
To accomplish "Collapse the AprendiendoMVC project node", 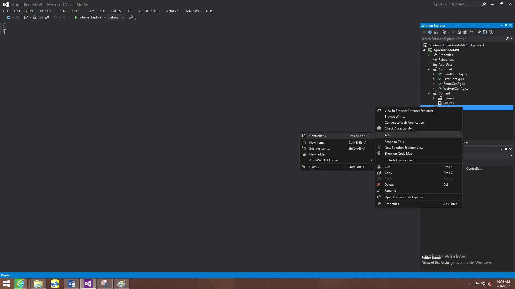I will [424, 50].
